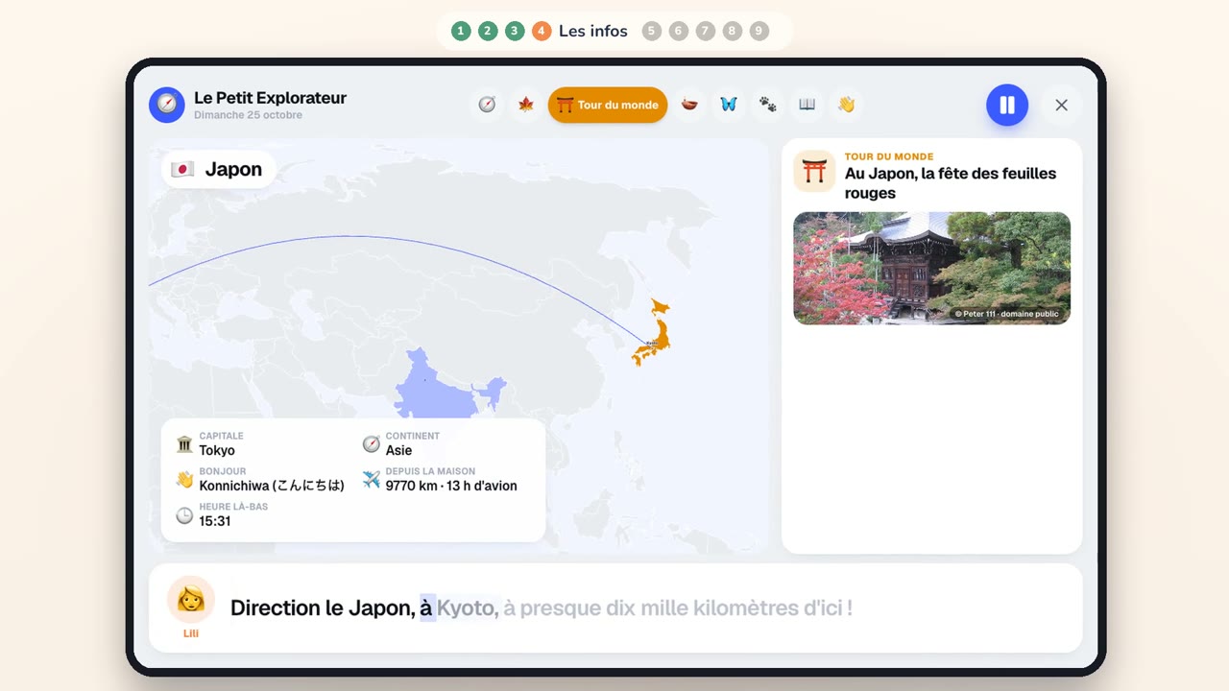The height and width of the screenshot is (691, 1229).
Task: Click the airplane icon beside 9770 km
Action: 371,479
